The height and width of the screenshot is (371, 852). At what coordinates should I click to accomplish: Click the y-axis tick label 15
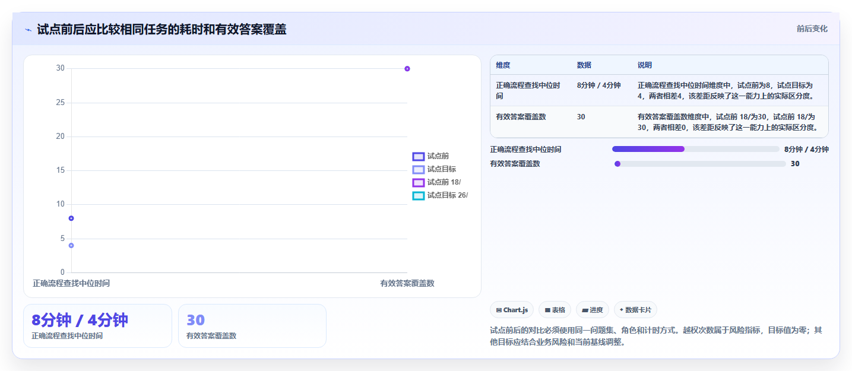pyautogui.click(x=61, y=170)
